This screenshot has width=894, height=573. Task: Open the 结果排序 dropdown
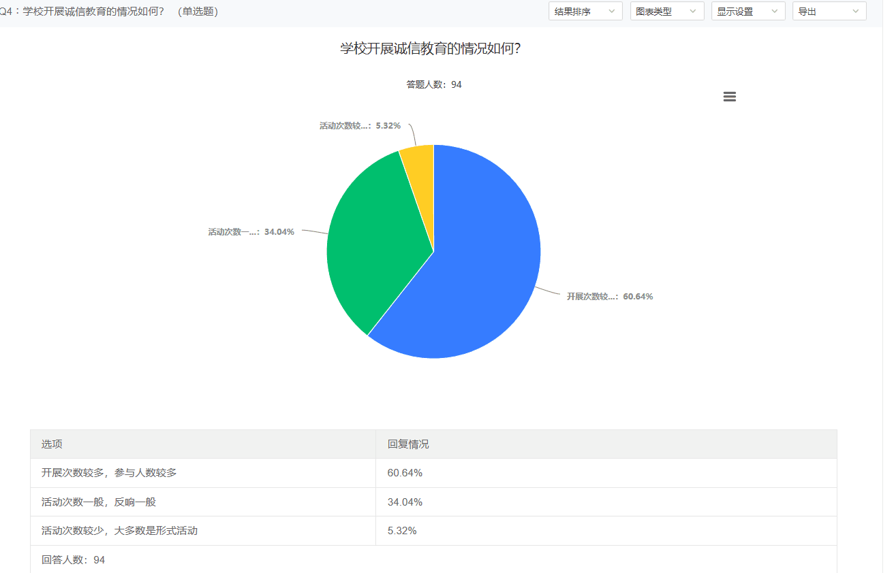[585, 11]
